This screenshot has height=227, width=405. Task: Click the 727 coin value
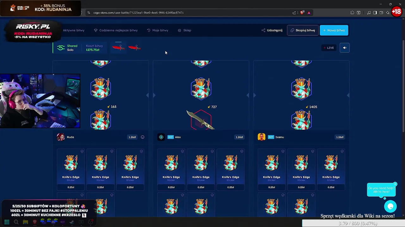click(x=214, y=107)
